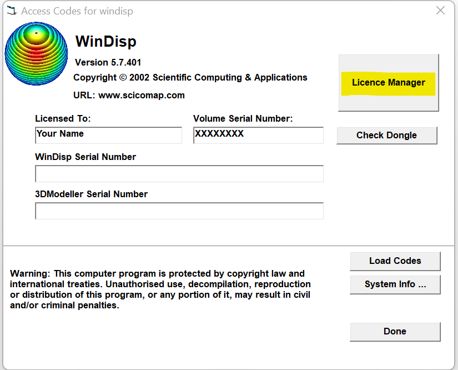Click the copyright notice text
This screenshot has height=370, width=458.
190,77
